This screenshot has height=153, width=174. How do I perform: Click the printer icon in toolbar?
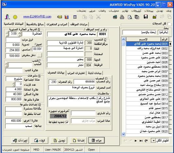[122, 17]
